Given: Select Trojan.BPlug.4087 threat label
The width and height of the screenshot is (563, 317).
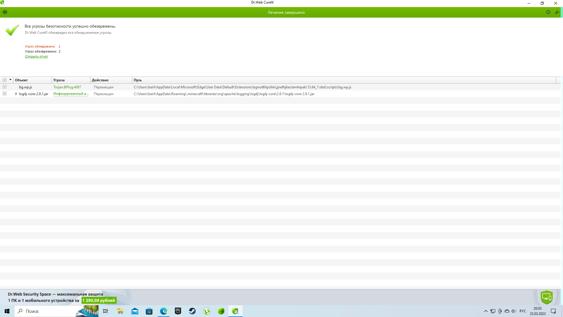Looking at the screenshot, I should click(x=67, y=87).
